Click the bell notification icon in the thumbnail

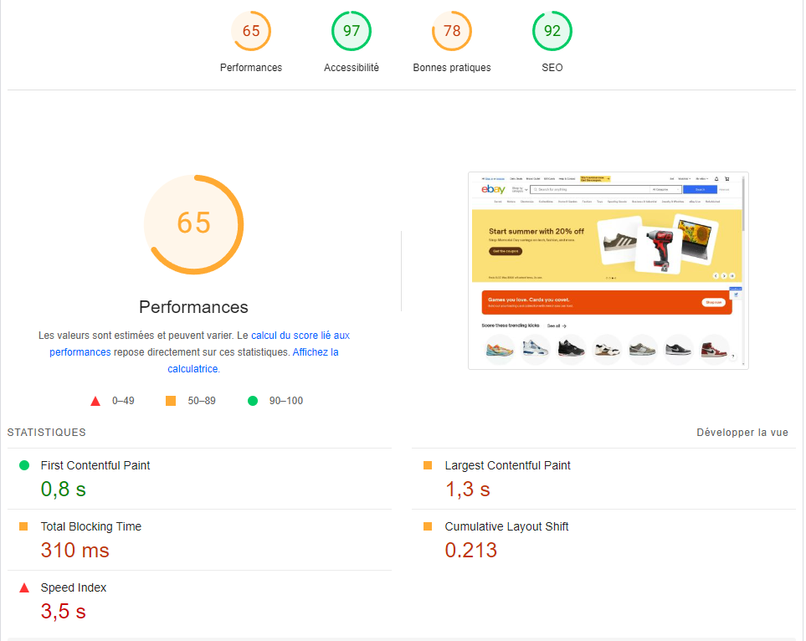(x=716, y=179)
